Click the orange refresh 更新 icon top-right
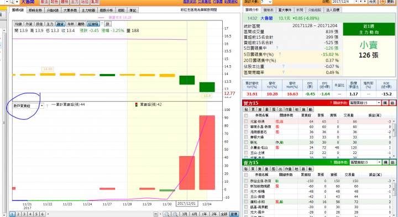 (383, 2)
